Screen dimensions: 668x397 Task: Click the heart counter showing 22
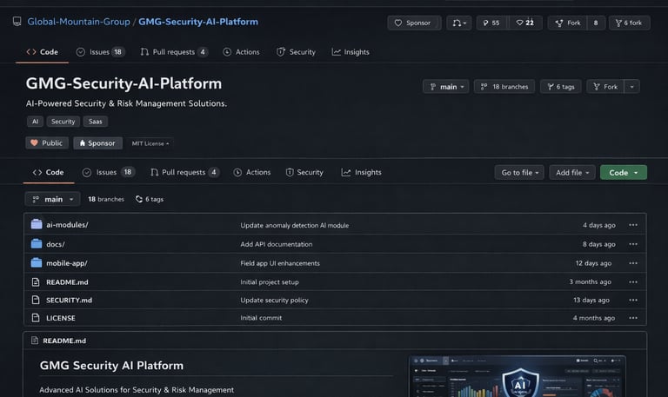(525, 23)
